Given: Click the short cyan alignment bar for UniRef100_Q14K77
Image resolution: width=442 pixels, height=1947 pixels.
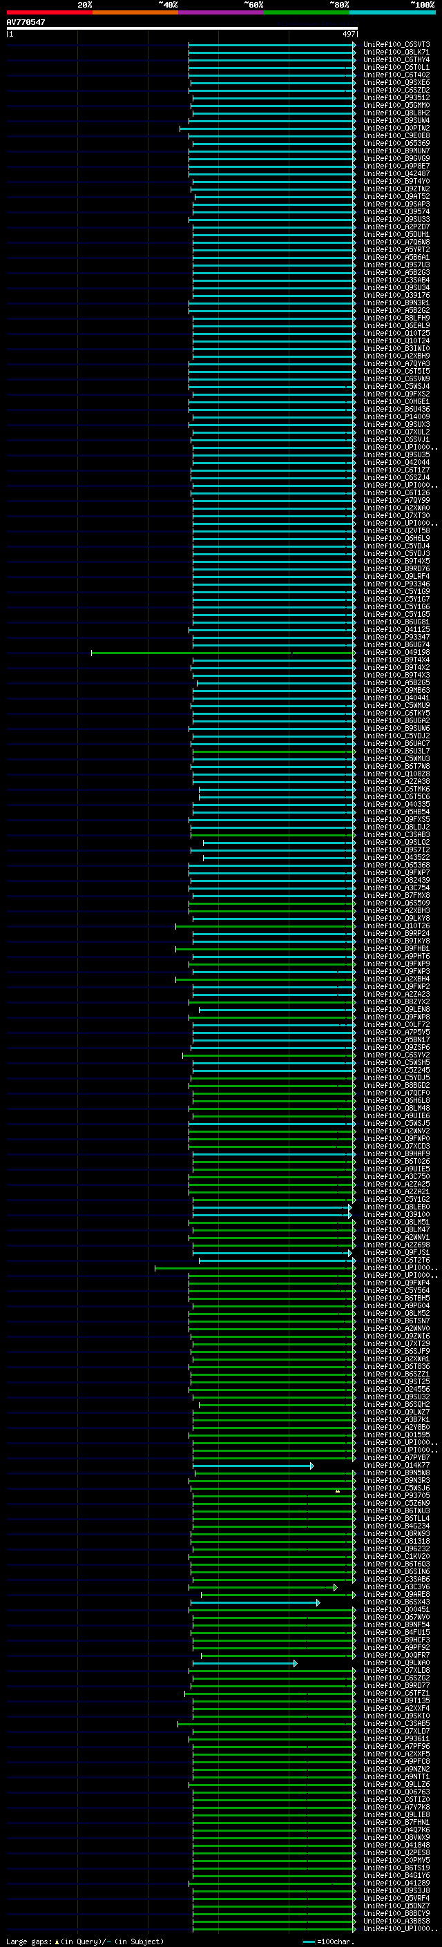Looking at the screenshot, I should (253, 1466).
